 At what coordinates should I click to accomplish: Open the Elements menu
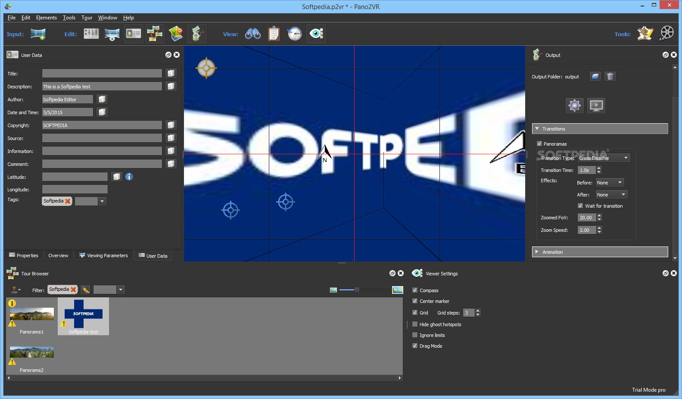pos(47,18)
